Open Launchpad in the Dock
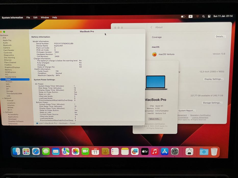238x178 pixels. coord(26,151)
